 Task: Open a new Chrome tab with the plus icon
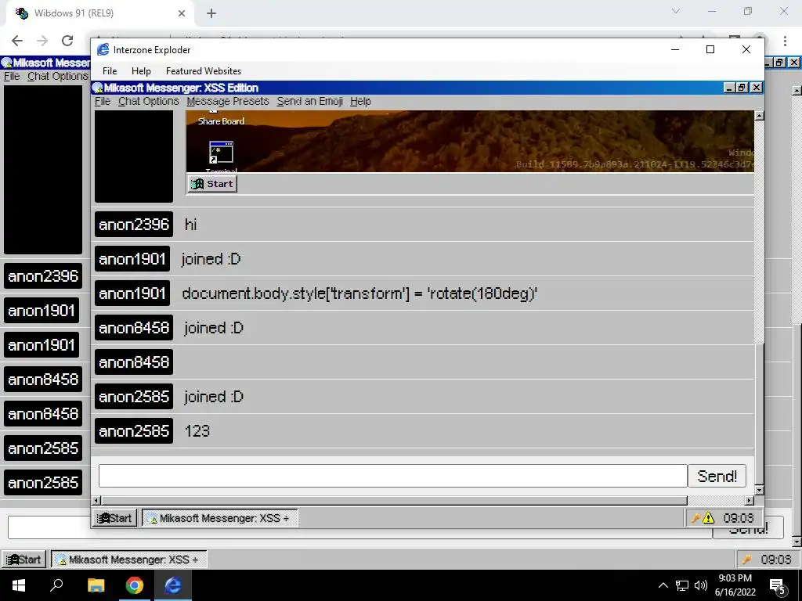pyautogui.click(x=211, y=13)
